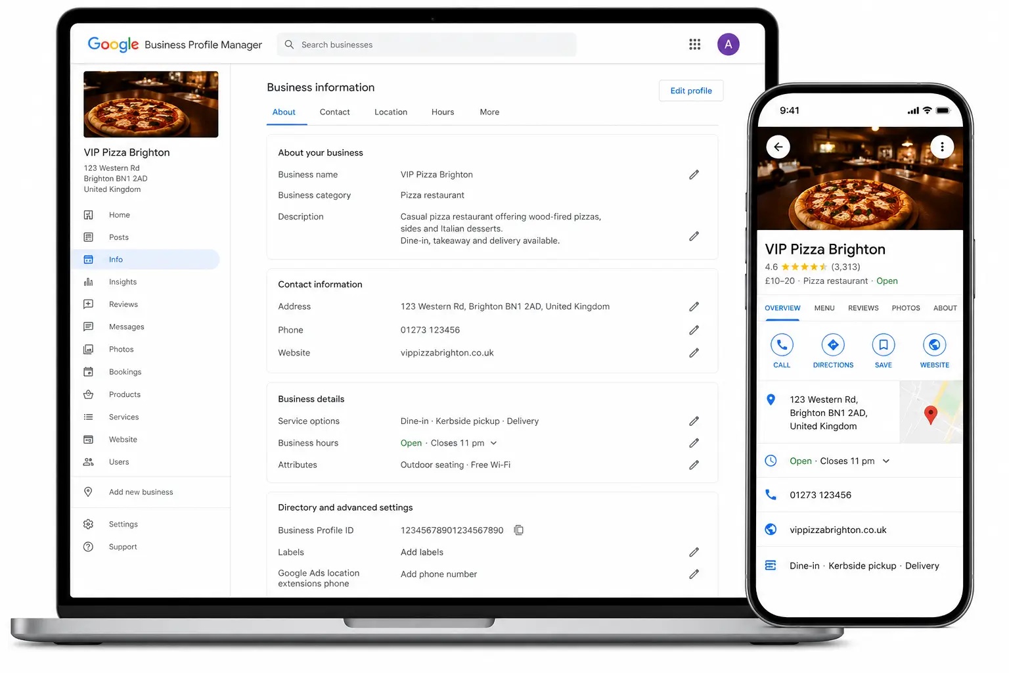The height and width of the screenshot is (673, 1009).
Task: Click the Photos icon in sidebar
Action: [89, 350]
